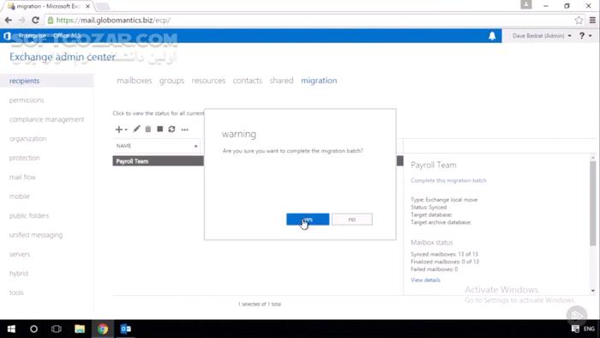Click the pencil edit icon in toolbar
Screen dimensions: 600x338
pyautogui.click(x=136, y=129)
